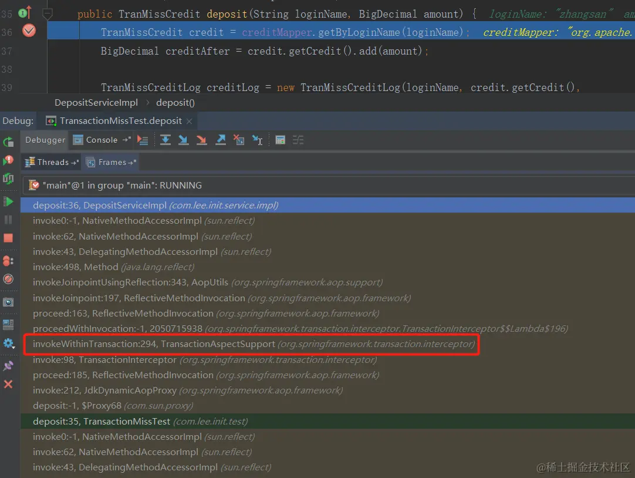635x478 pixels.
Task: Select frame deposit:-1, $Proxy68
Action: (x=327, y=406)
